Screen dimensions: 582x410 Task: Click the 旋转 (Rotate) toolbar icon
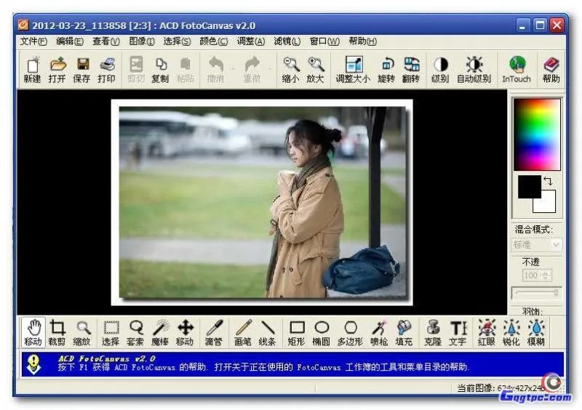(x=386, y=69)
